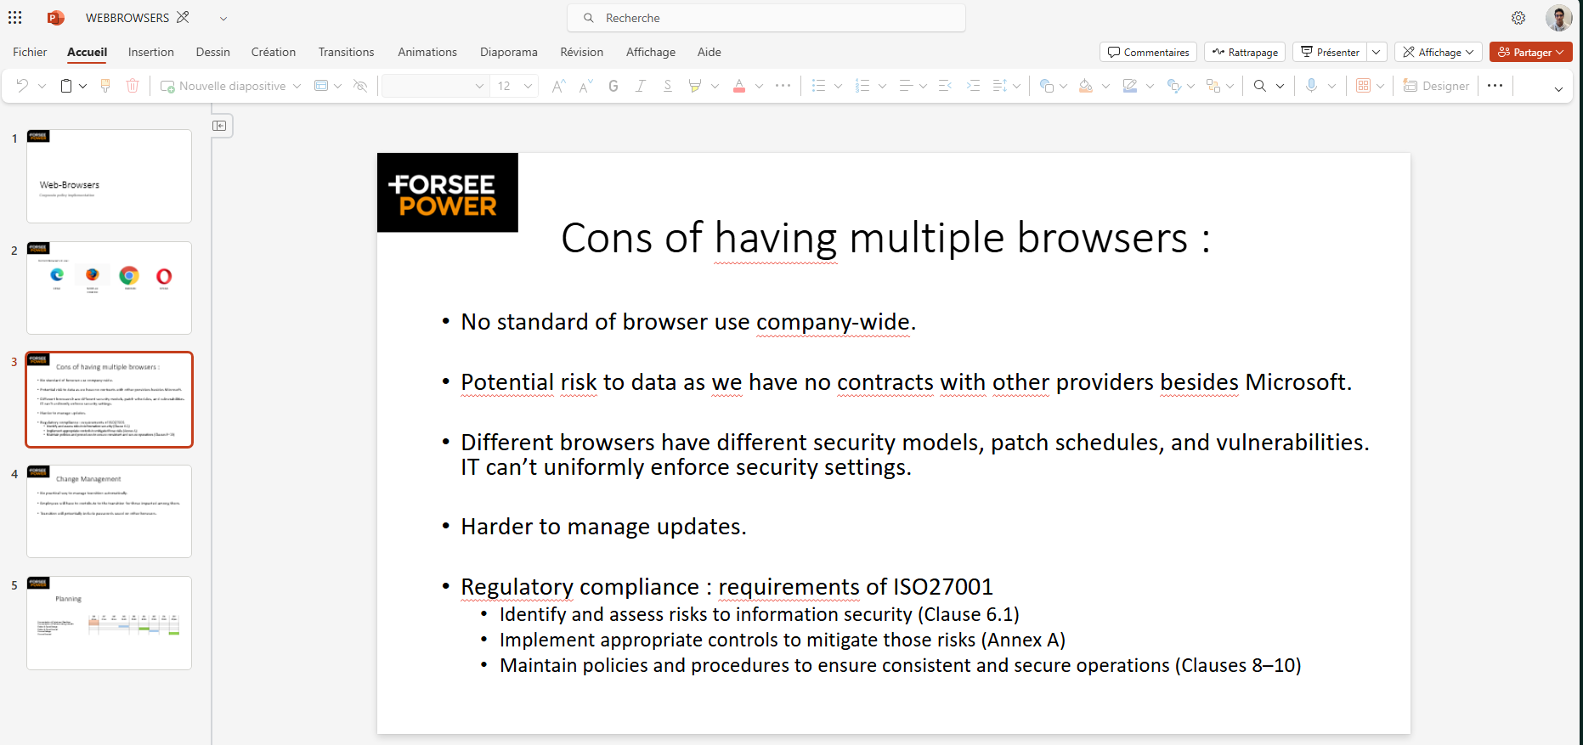Toggle italic formatting
This screenshot has width=1583, height=745.
(641, 86)
